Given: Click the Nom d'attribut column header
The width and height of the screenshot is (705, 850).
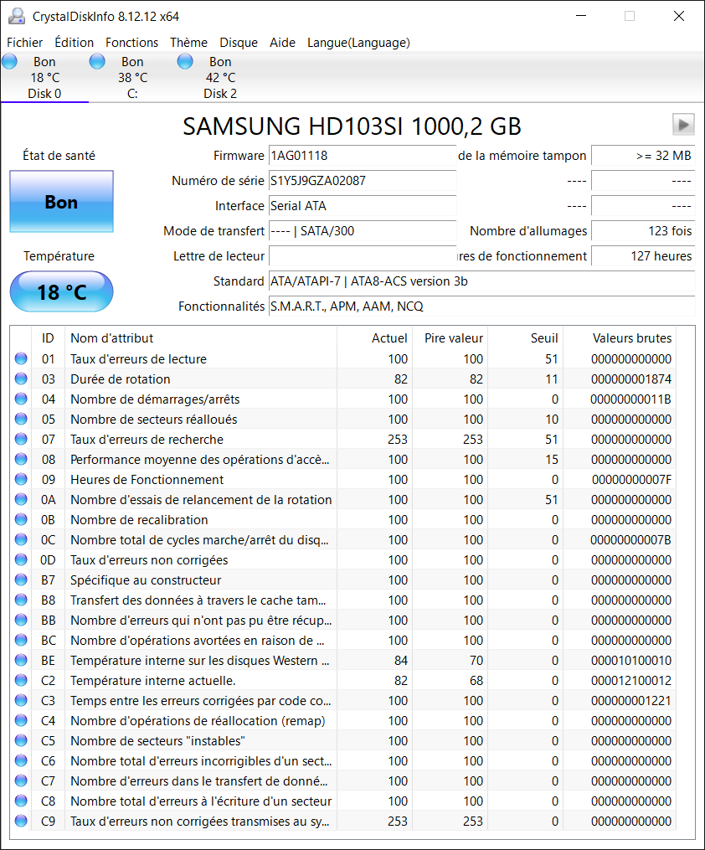Looking at the screenshot, I should (x=200, y=337).
